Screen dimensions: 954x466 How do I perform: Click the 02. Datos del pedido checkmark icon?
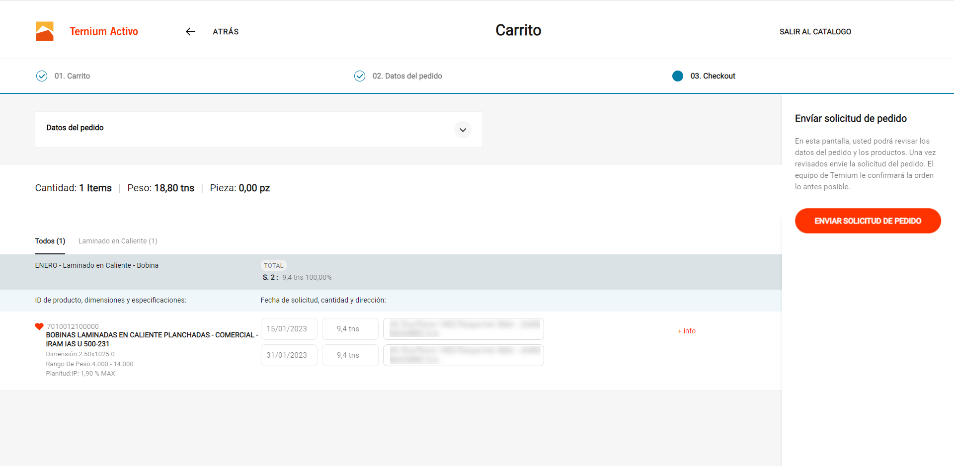[x=360, y=76]
